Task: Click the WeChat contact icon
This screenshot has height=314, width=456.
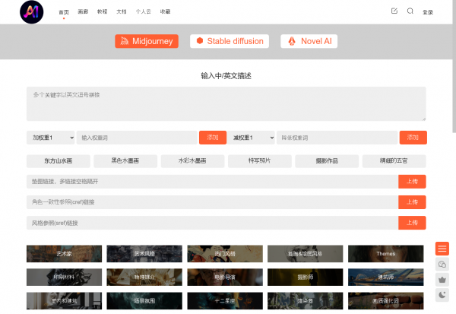Action: coord(442,264)
